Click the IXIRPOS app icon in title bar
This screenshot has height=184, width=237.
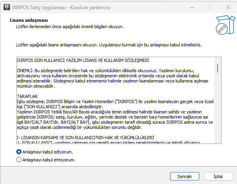point(7,7)
